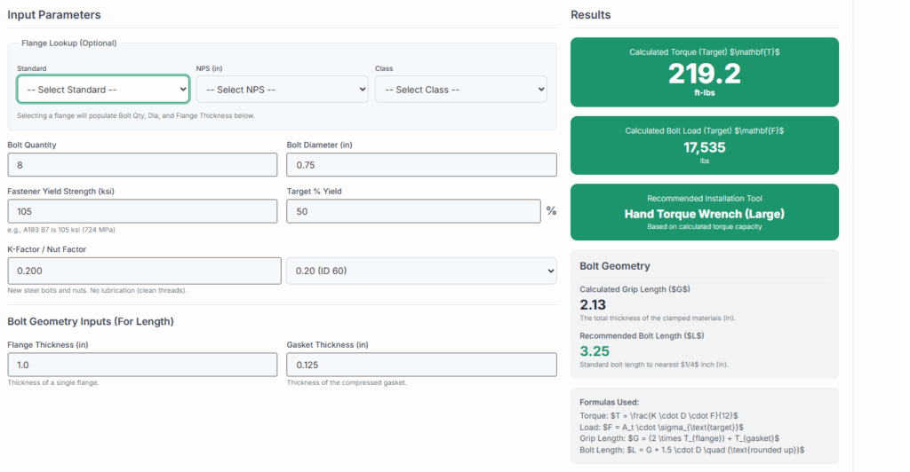Viewport: 910px width, 472px height.
Task: Click the K-Factor value field showing 0.200
Action: click(x=144, y=271)
